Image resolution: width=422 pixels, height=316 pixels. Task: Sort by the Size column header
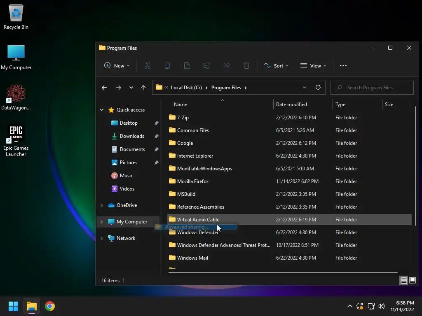point(389,105)
